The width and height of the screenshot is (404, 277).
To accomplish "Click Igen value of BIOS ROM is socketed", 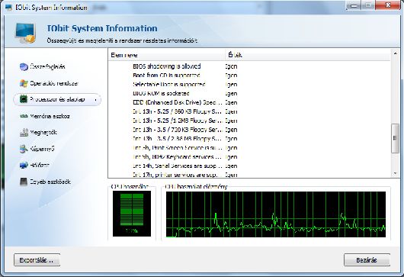I will click(x=231, y=93).
